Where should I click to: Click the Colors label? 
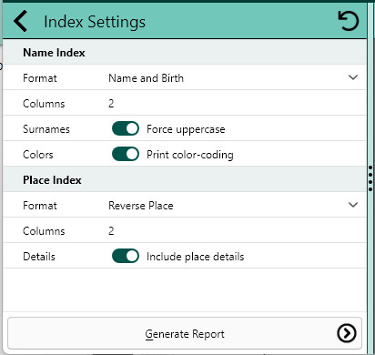(38, 155)
